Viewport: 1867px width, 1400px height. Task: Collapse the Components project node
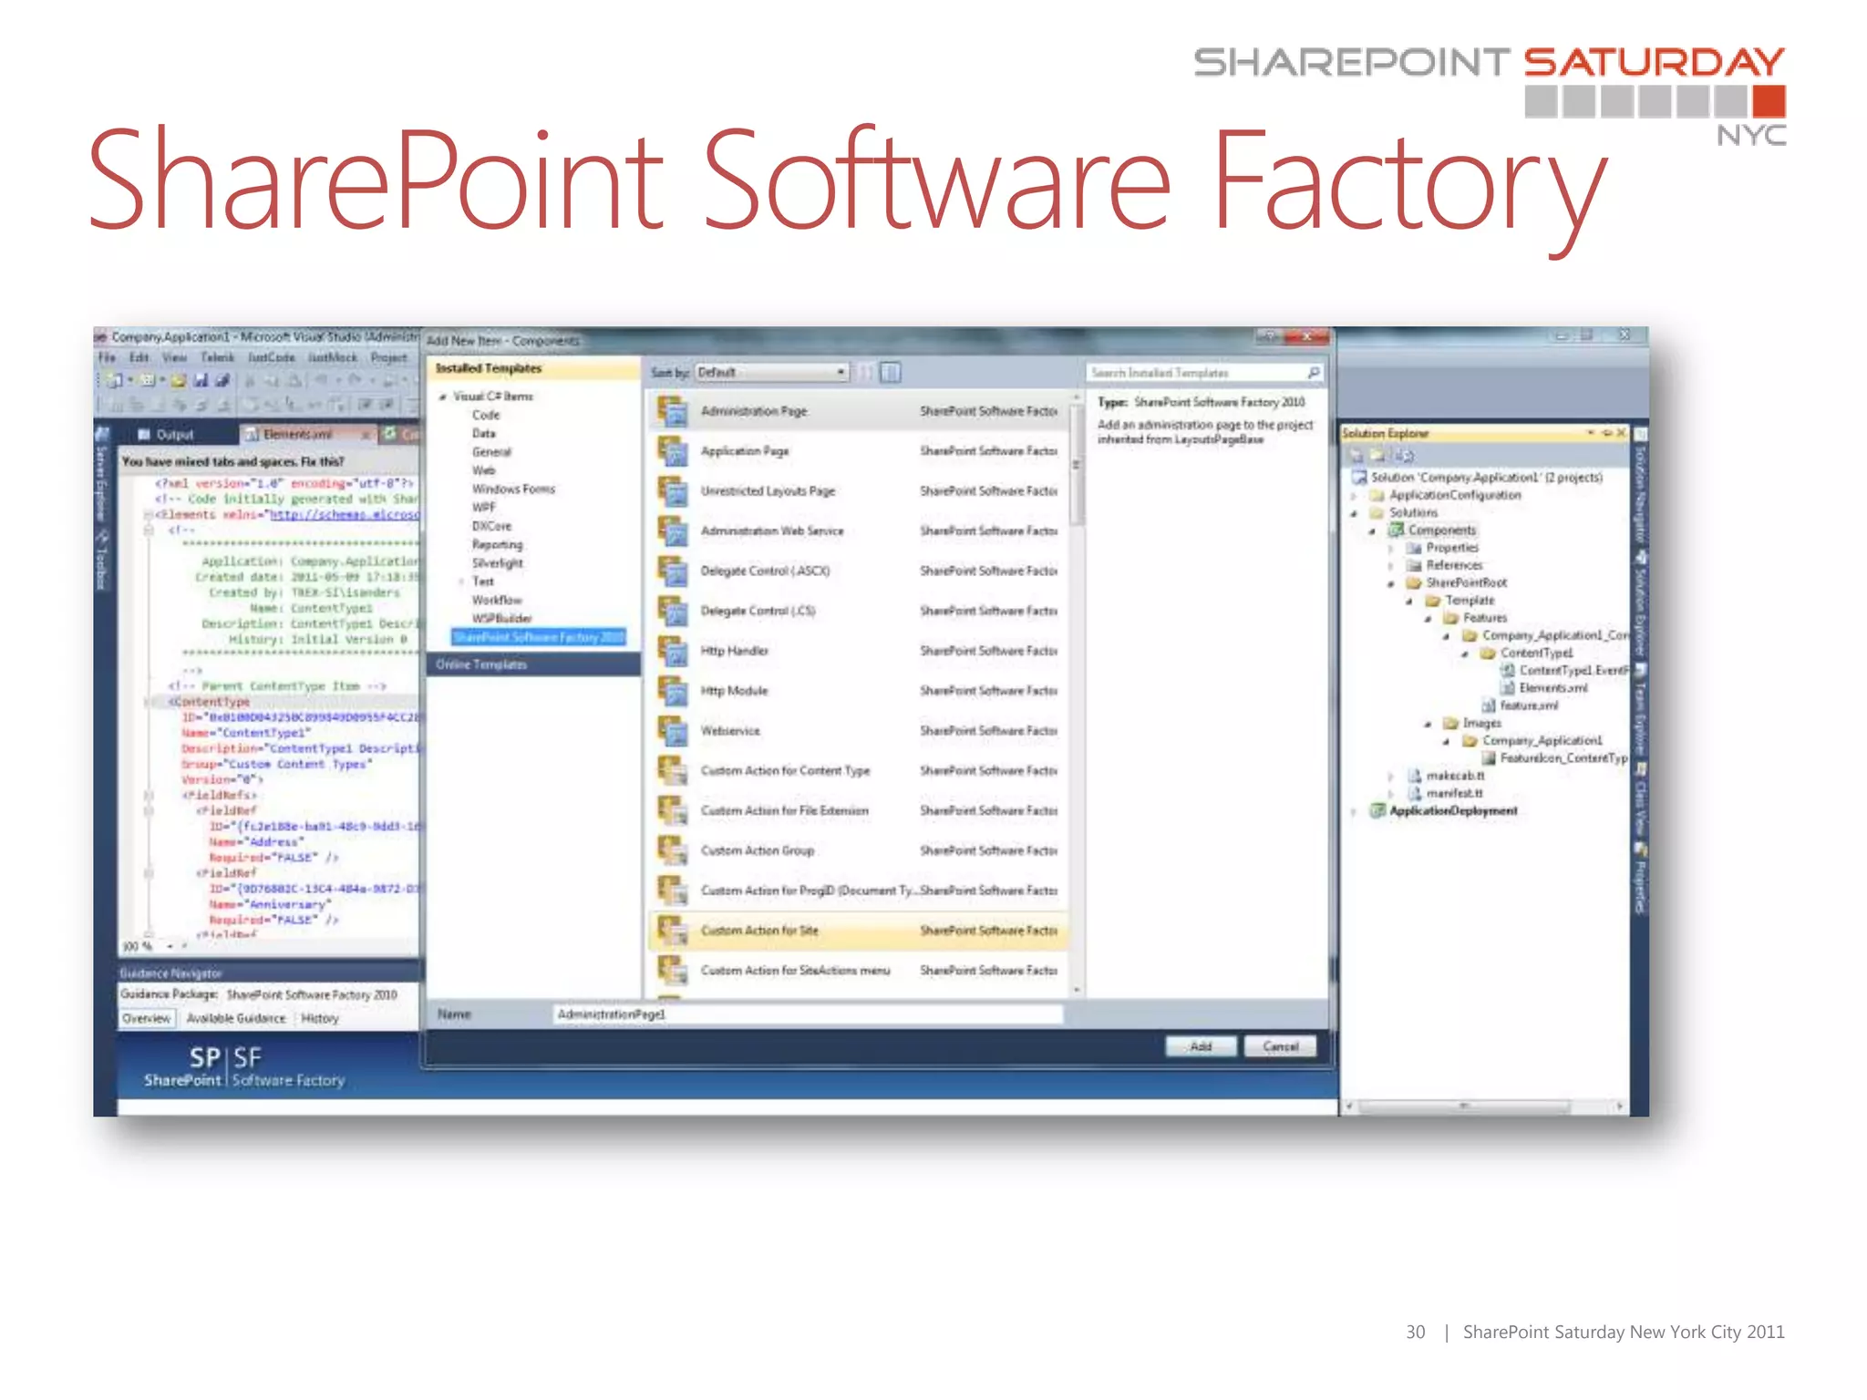(1372, 530)
